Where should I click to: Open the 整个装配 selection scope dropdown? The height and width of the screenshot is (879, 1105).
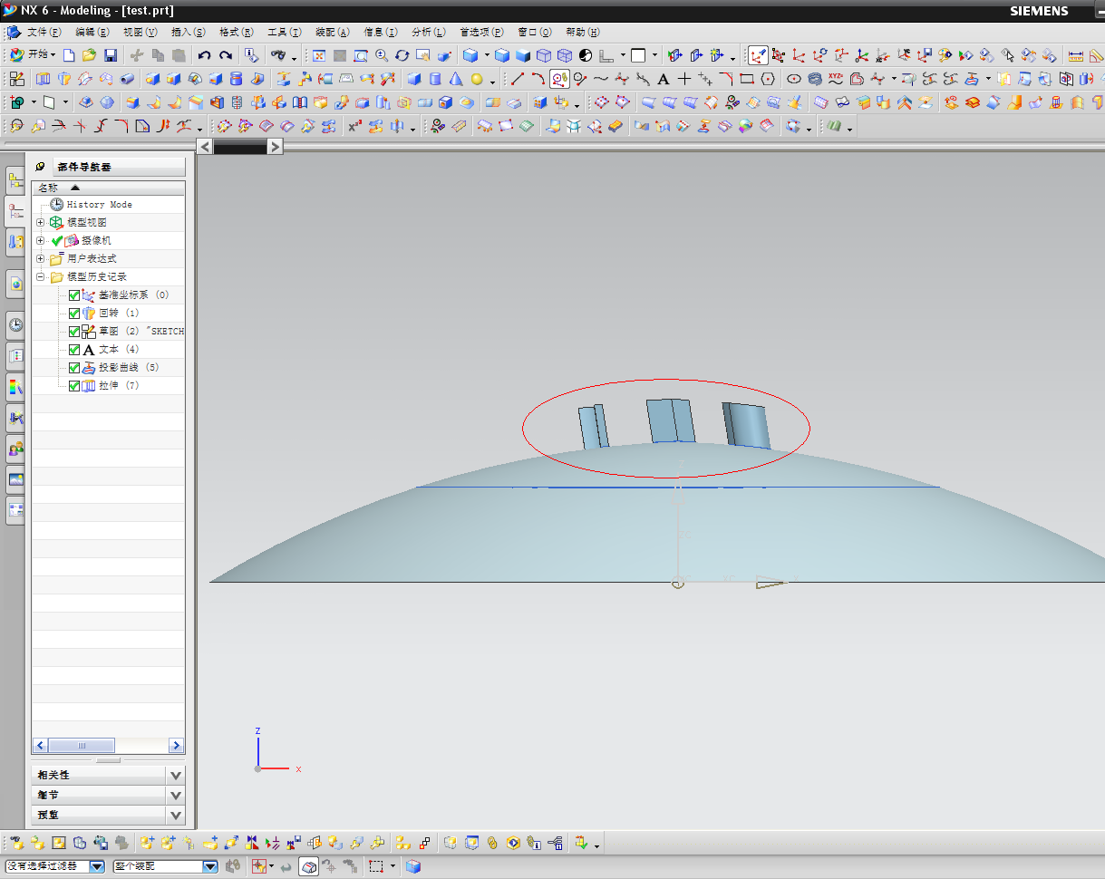click(x=209, y=867)
